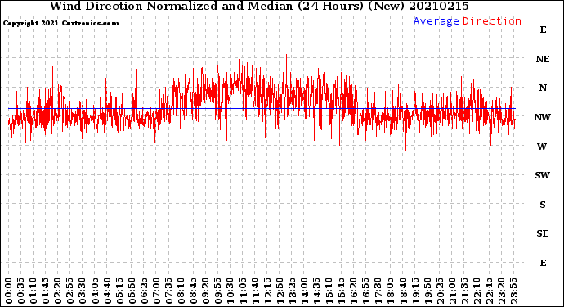Click the 03:30 time axis label
This screenshot has height=307, width=564.
click(83, 291)
